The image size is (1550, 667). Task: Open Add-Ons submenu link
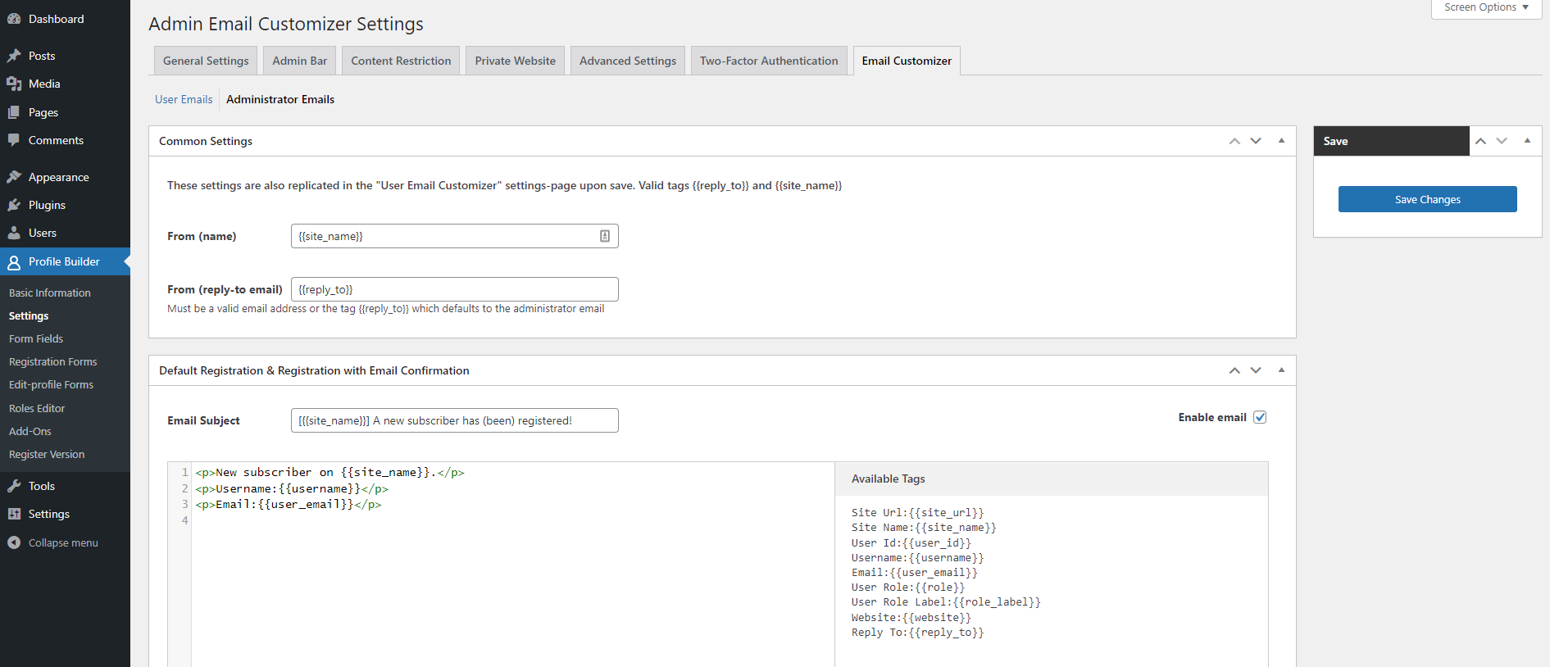tap(30, 431)
